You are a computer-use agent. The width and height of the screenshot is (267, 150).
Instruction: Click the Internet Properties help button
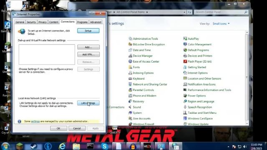92,13
